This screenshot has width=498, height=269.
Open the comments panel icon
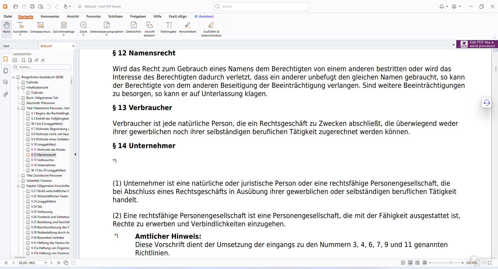(x=5, y=82)
